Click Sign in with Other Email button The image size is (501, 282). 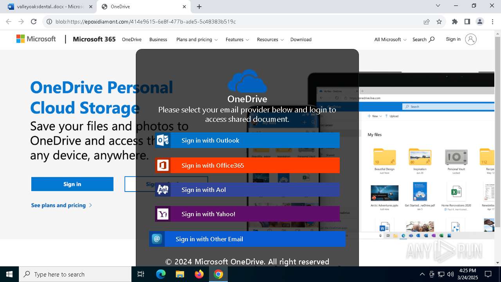coord(247,239)
